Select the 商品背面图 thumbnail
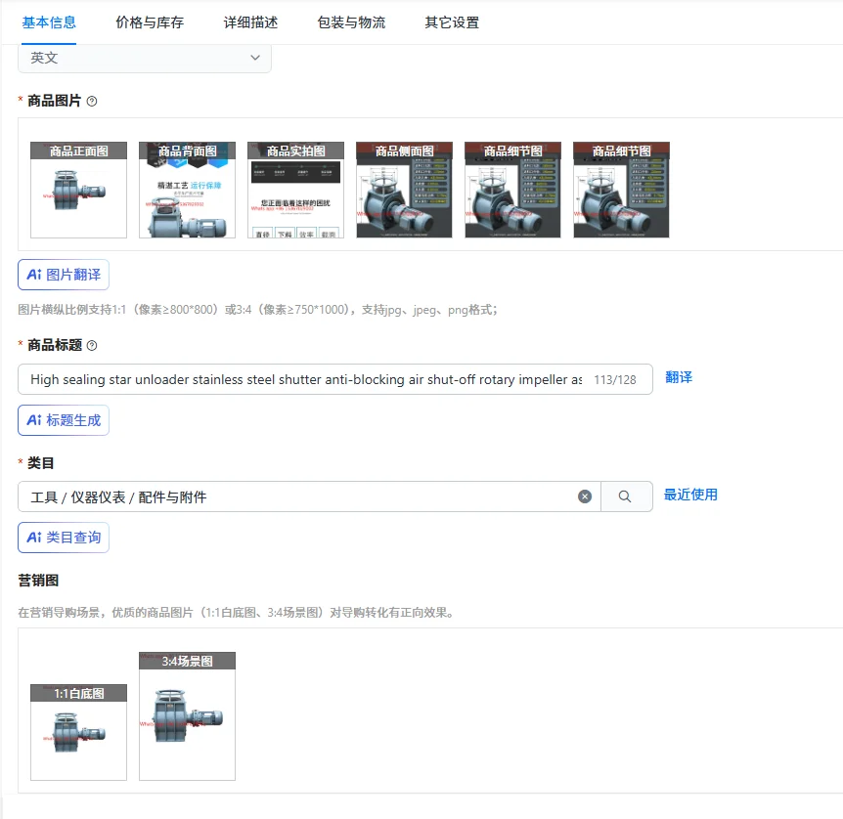 point(187,190)
